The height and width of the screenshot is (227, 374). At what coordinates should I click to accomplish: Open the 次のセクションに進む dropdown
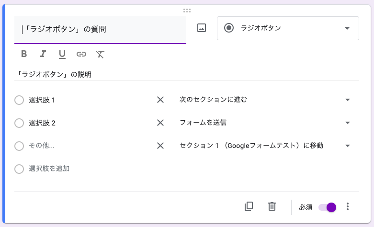[x=265, y=100]
